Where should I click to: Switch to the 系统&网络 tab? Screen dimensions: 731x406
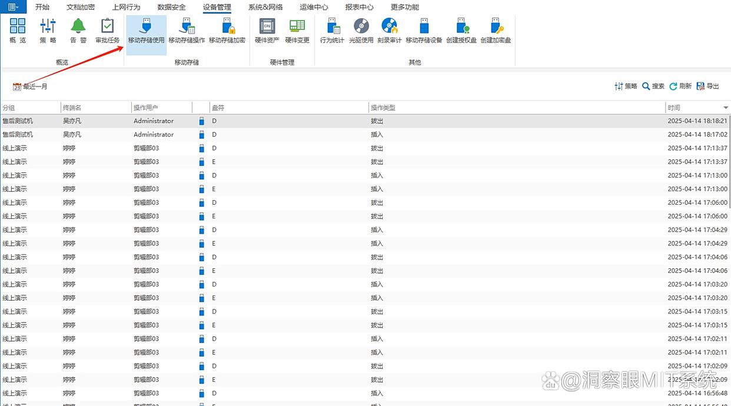click(265, 7)
